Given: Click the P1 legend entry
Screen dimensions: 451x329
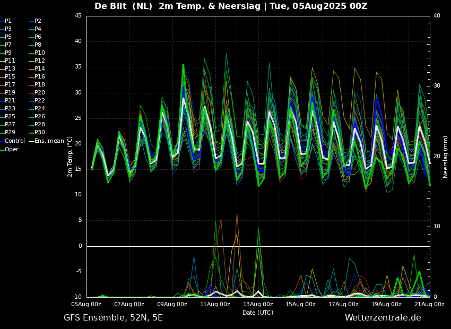Looking at the screenshot, I should (8, 21).
